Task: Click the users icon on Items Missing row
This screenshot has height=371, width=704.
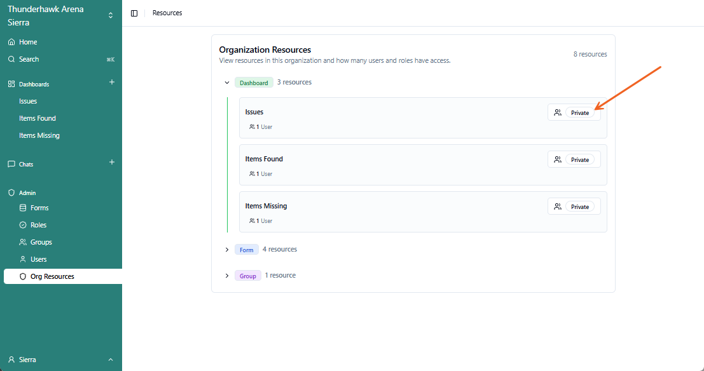Action: (558, 206)
